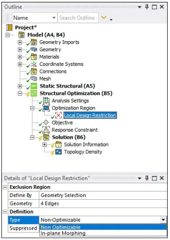Click the Analysis Settings icon
Screen dimensions: 170x240
pos(46,100)
